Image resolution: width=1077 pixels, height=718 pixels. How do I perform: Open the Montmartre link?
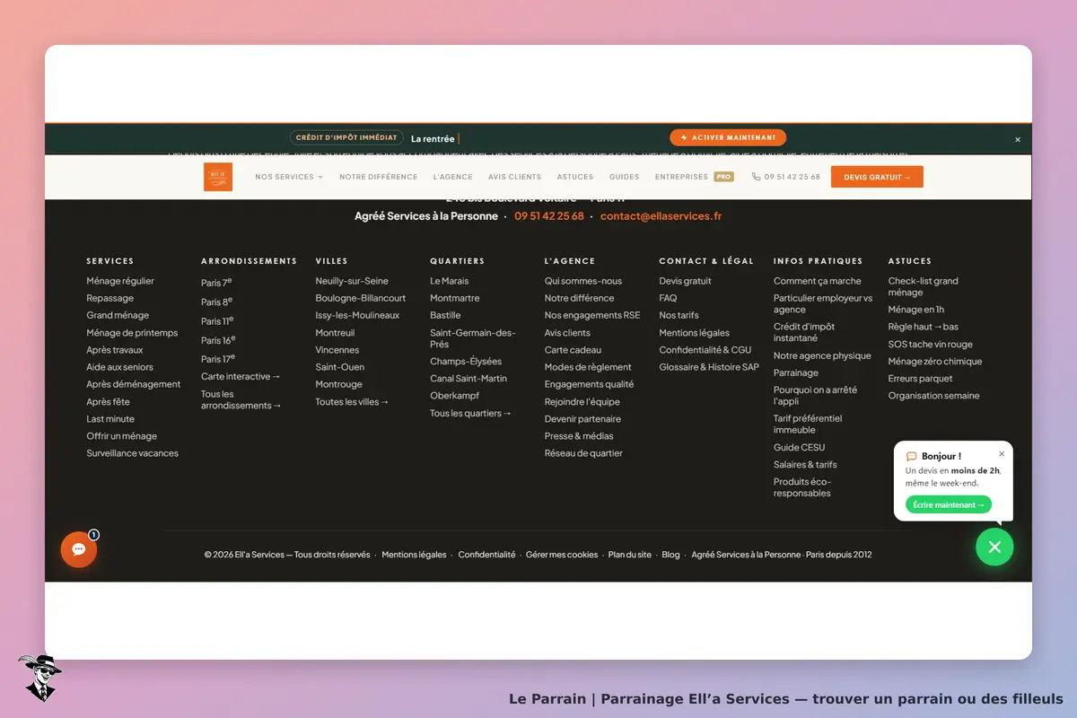point(454,298)
